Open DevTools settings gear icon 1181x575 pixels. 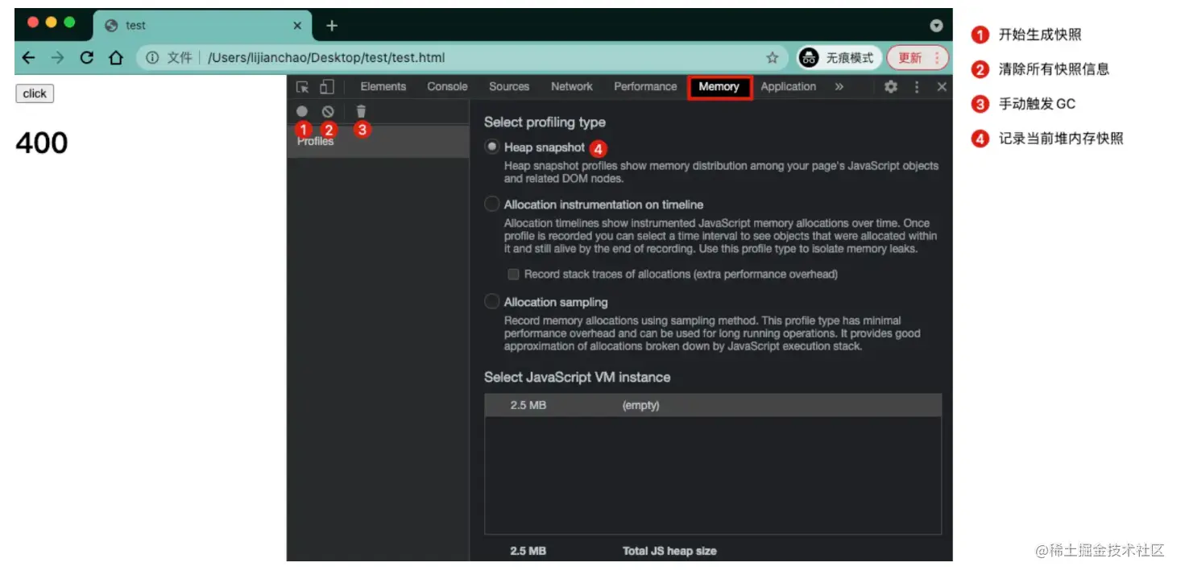(890, 87)
